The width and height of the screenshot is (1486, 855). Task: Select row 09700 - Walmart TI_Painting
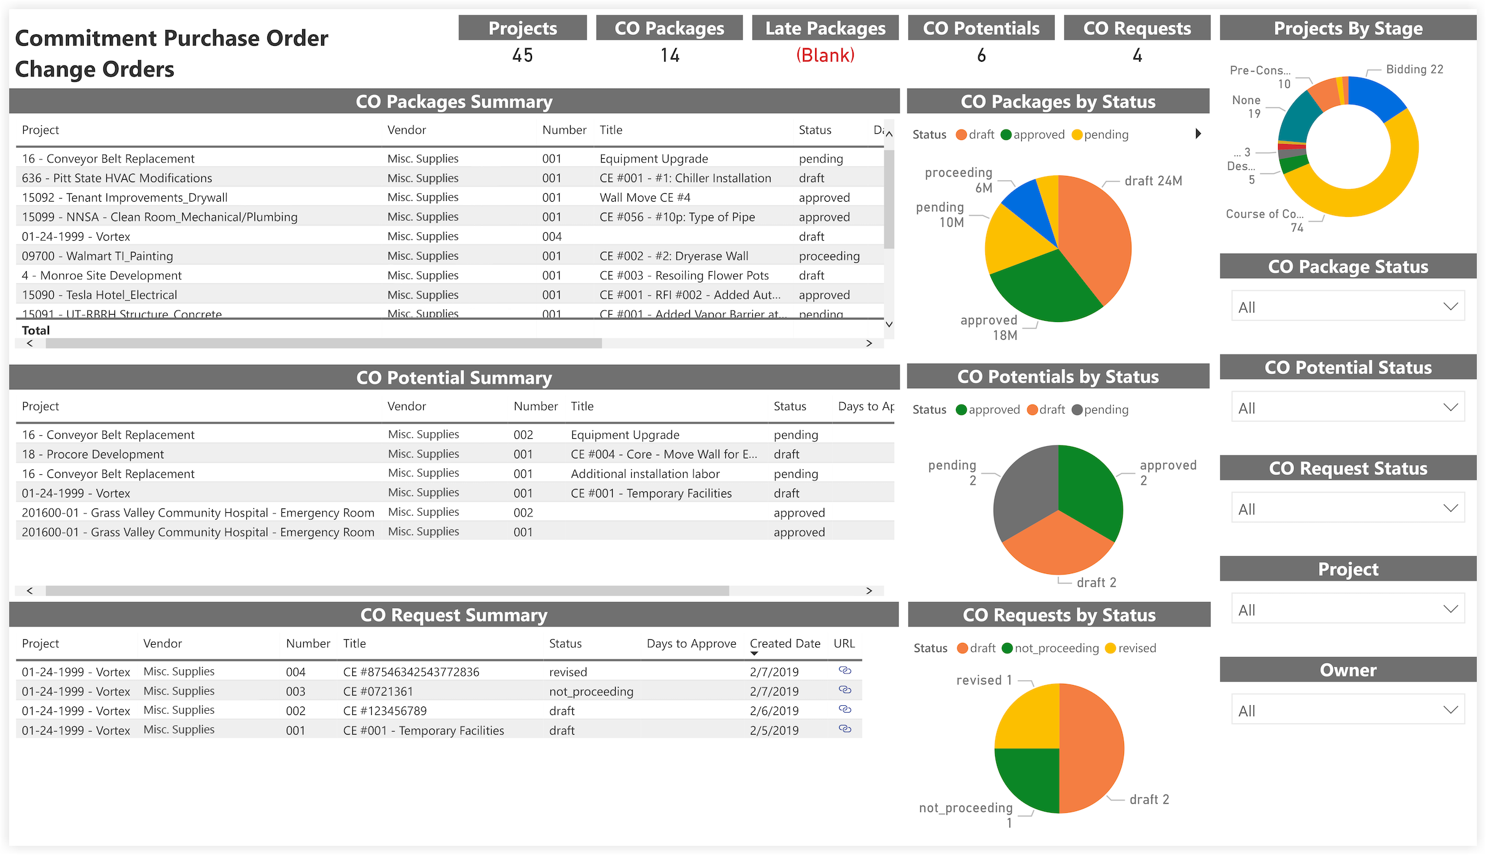click(449, 256)
